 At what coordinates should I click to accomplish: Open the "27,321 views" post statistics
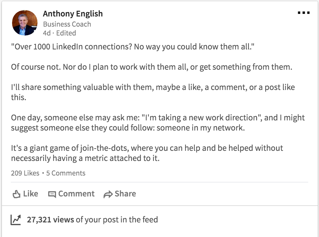(x=51, y=220)
